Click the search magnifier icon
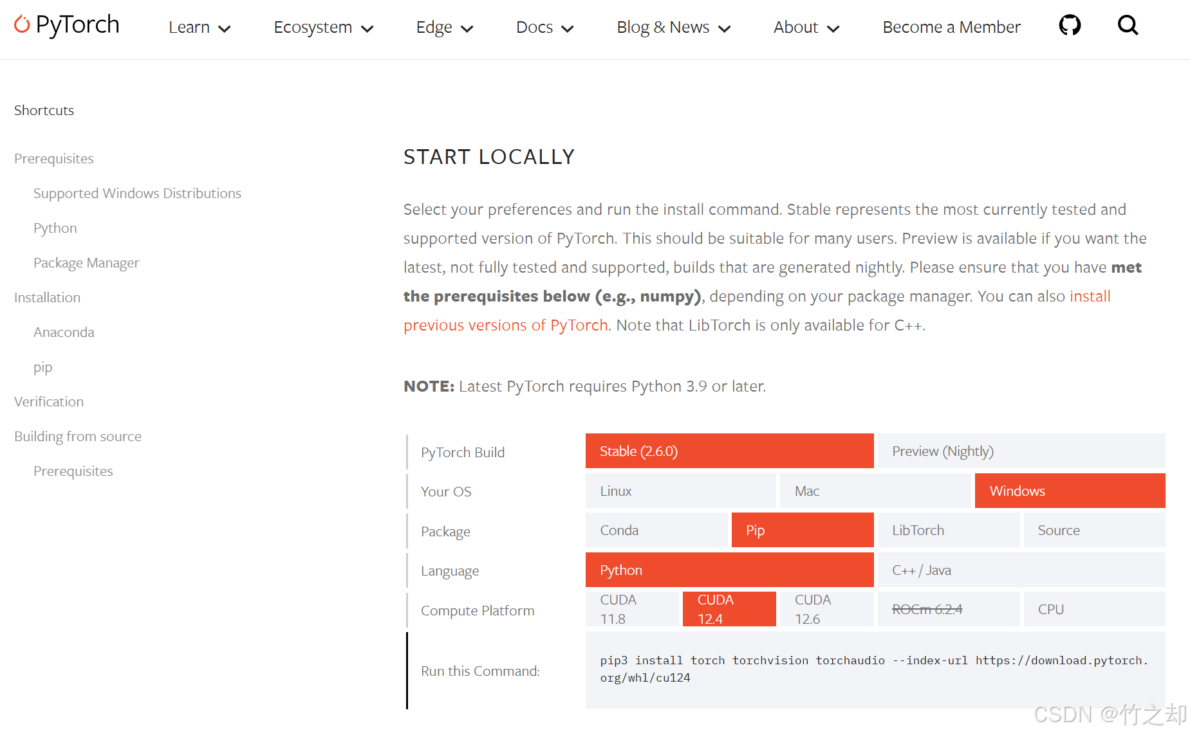 [x=1128, y=26]
